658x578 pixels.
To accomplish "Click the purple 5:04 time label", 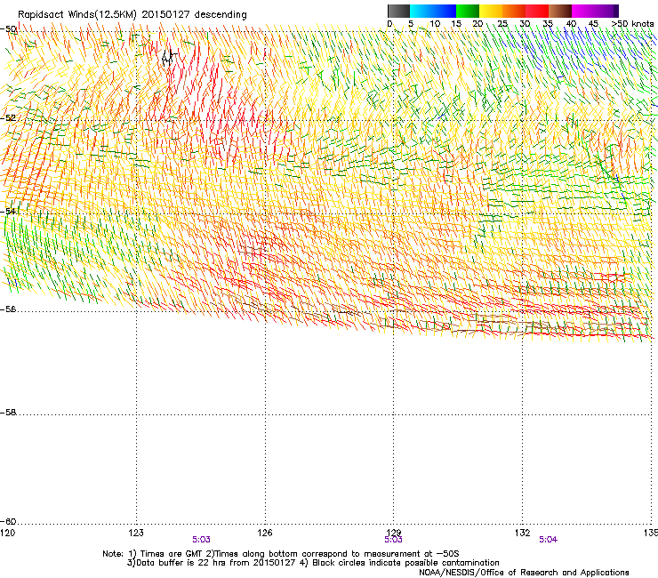I will (x=548, y=540).
